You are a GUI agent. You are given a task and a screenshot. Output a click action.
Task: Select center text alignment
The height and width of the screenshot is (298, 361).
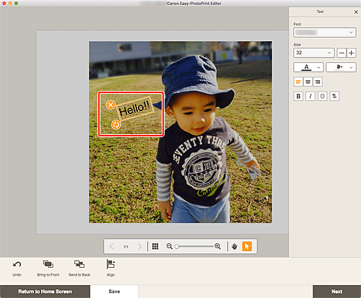click(x=308, y=82)
